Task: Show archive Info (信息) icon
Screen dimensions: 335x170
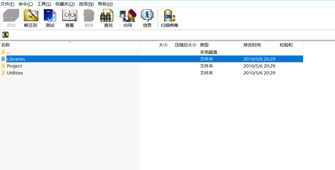Action: coord(147,15)
